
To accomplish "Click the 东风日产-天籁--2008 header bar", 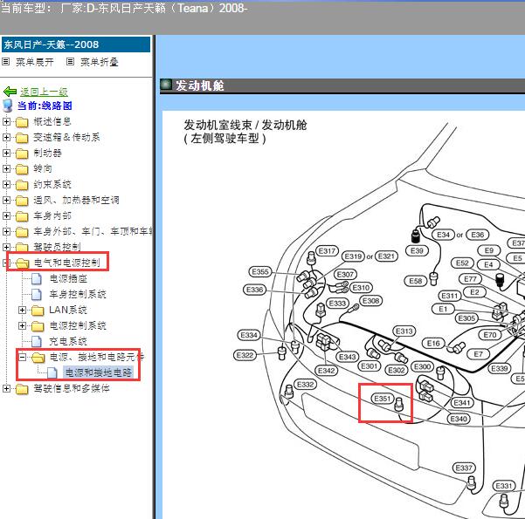I will [76, 44].
